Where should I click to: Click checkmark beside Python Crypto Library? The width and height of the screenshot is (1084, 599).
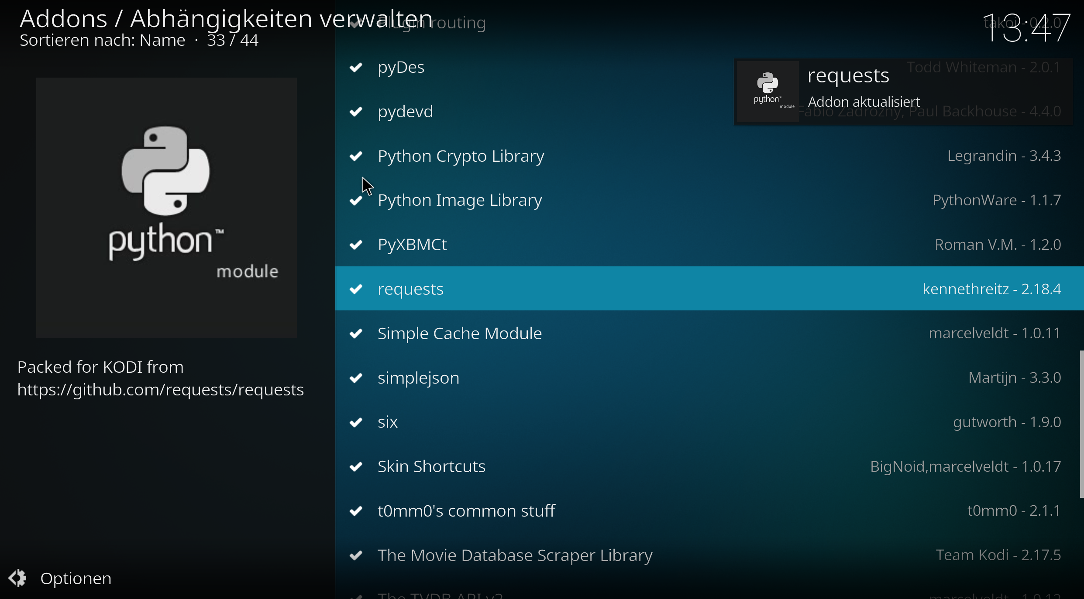click(356, 156)
